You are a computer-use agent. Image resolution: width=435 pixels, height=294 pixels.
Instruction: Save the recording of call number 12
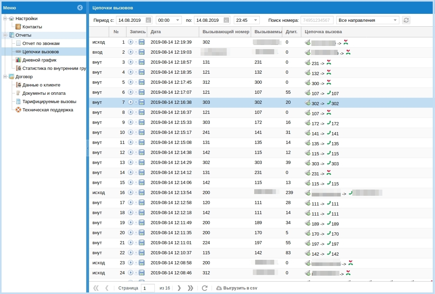point(142,152)
